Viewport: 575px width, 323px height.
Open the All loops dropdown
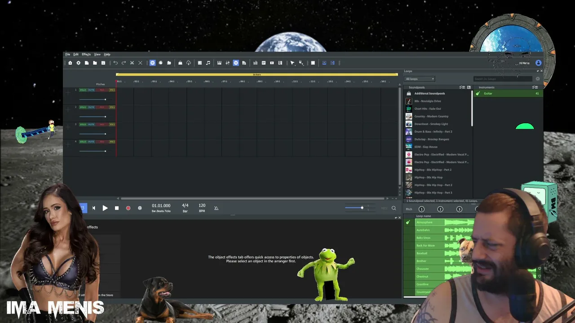coord(420,79)
